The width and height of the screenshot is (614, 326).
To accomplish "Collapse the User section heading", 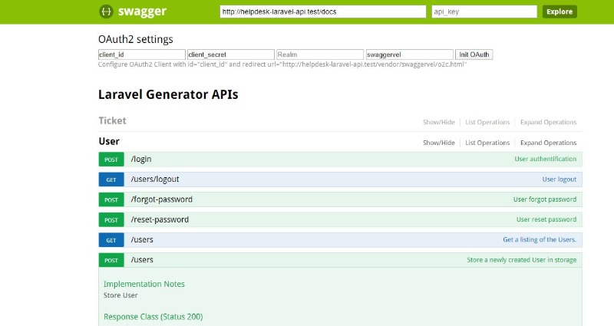I will pyautogui.click(x=109, y=141).
